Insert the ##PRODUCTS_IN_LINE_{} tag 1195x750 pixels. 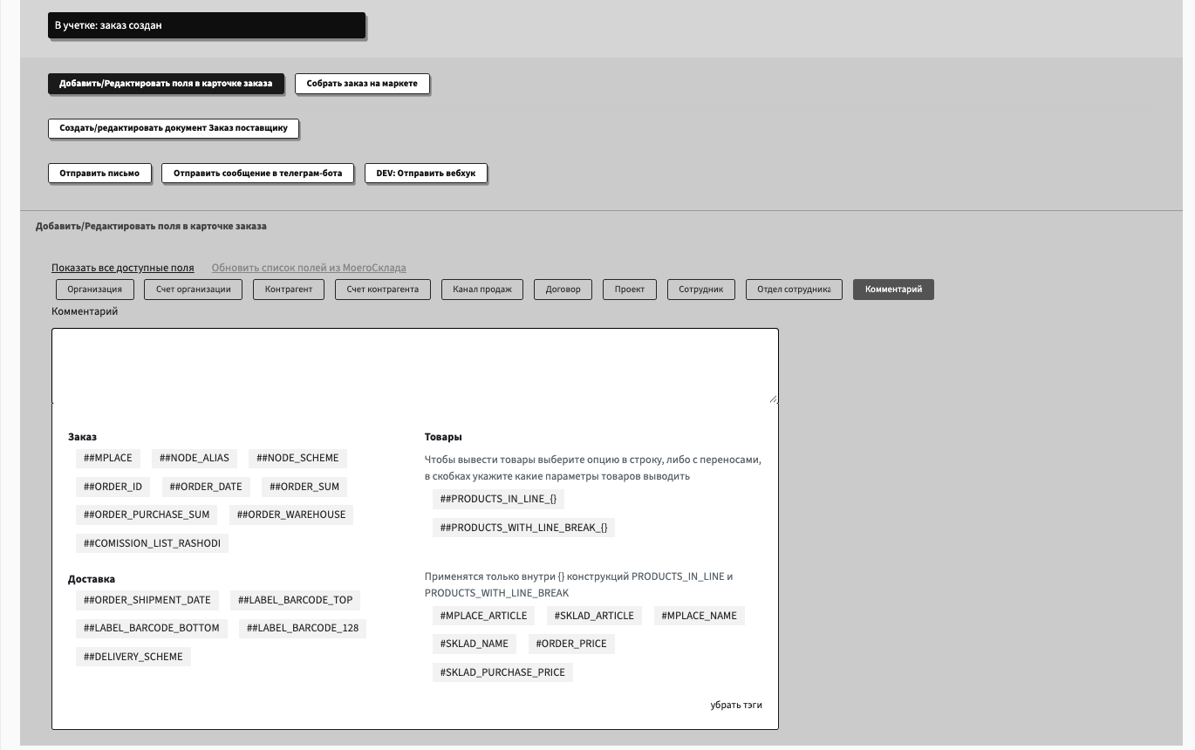coord(498,499)
